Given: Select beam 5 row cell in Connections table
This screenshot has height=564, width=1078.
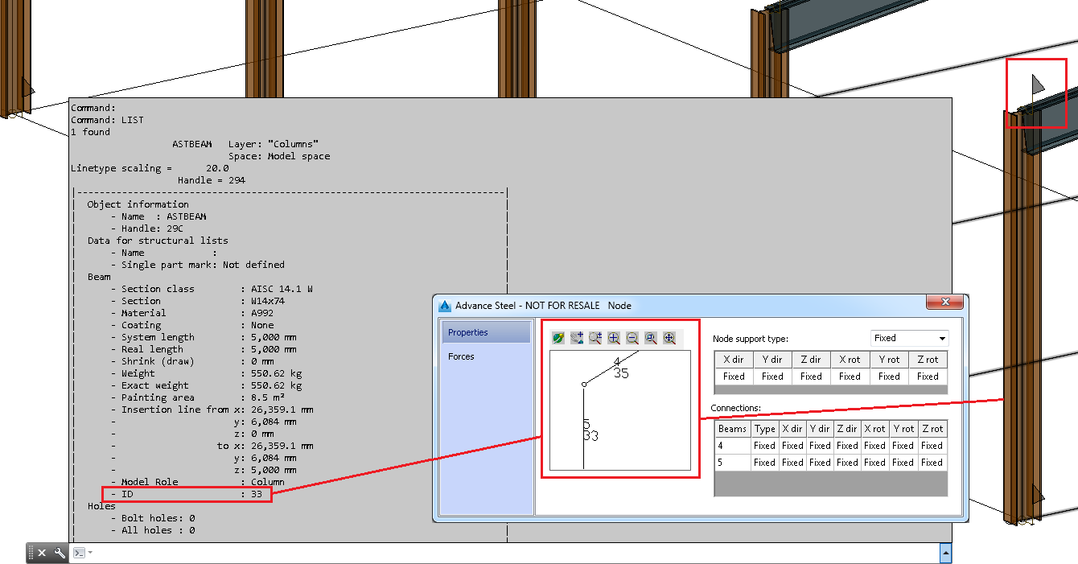Looking at the screenshot, I should point(732,463).
